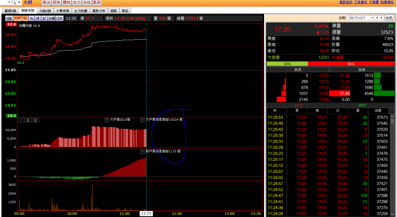Viewport: 397px width, 217px height.
Task: Click the ? icon beside 大戶賣出
Action: coord(107,120)
